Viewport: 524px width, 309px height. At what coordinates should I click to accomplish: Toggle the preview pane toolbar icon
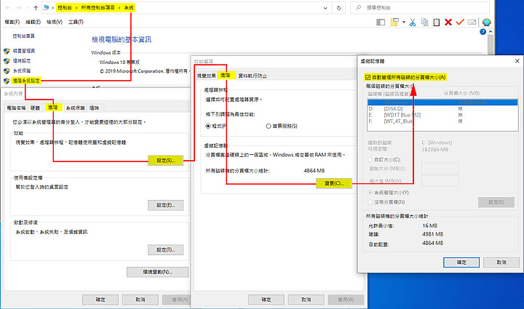(381, 23)
